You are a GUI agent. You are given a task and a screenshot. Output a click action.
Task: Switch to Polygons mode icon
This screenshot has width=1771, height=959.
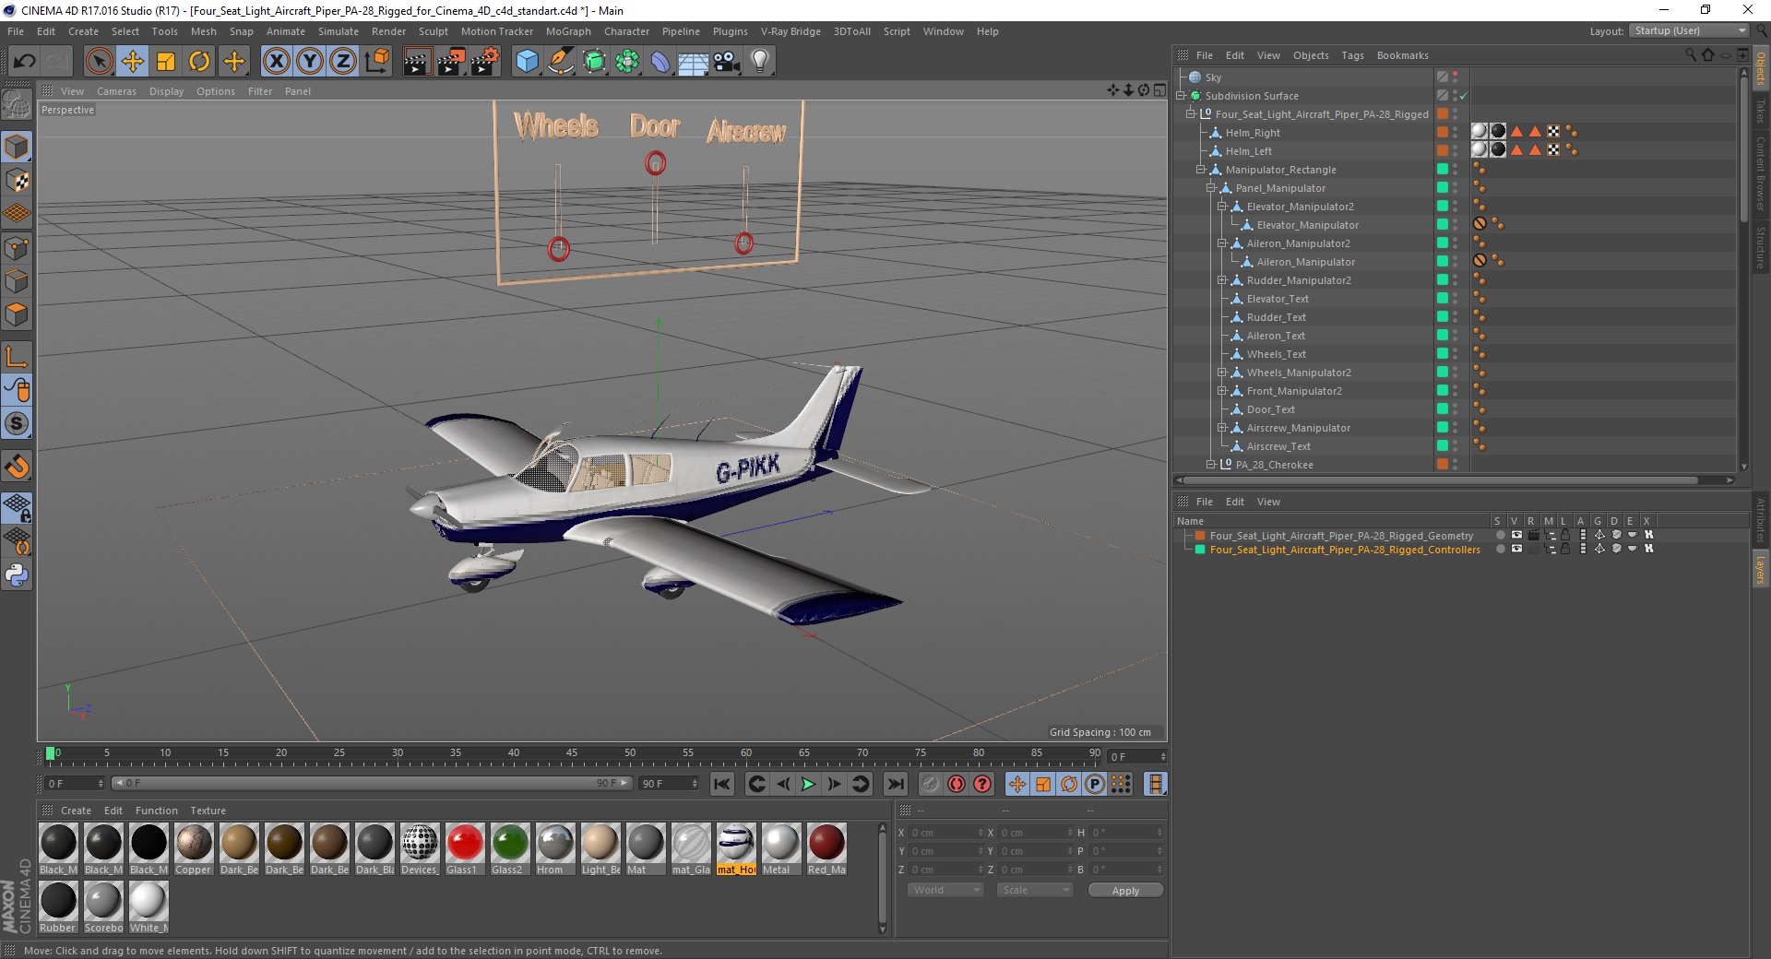pos(17,315)
